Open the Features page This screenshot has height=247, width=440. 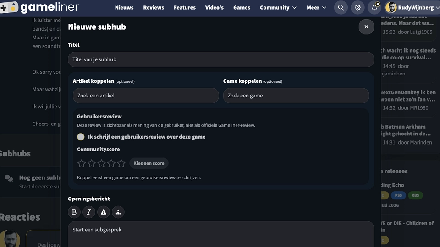pyautogui.click(x=185, y=8)
